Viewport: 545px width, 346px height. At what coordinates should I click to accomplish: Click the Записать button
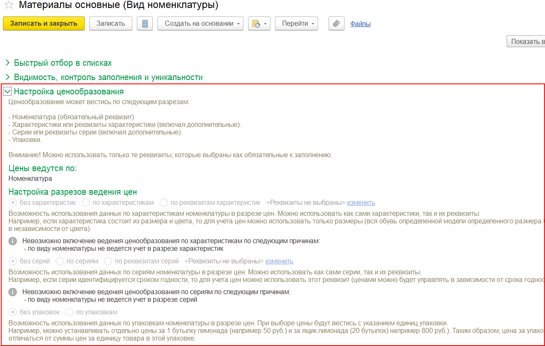pos(111,24)
